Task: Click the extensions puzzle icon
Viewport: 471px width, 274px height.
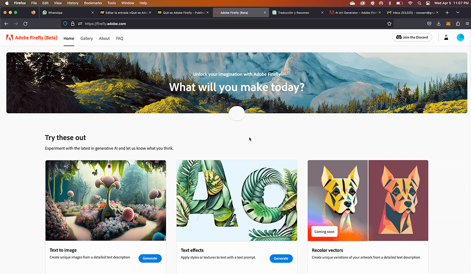Action: pos(458,24)
